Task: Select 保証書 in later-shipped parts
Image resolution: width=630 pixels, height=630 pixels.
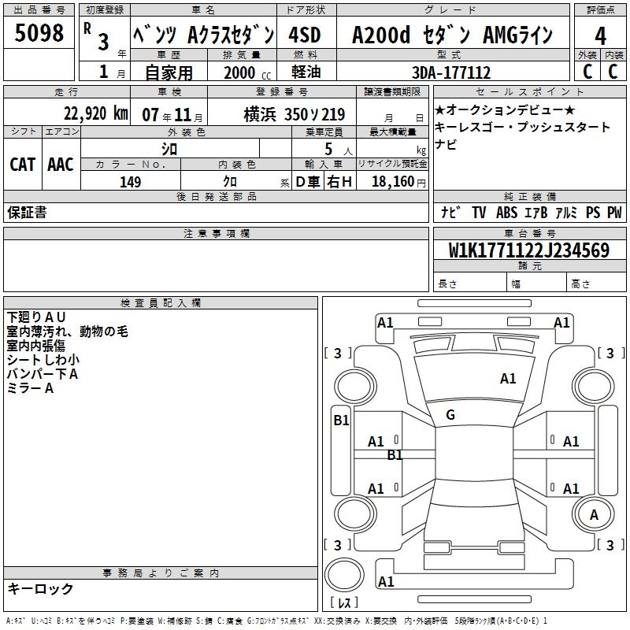Action: tap(27, 213)
